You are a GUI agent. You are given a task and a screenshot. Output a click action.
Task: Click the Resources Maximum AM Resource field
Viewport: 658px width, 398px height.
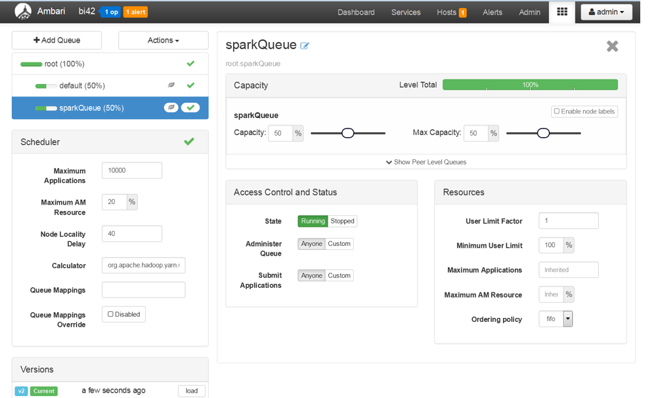coord(551,294)
